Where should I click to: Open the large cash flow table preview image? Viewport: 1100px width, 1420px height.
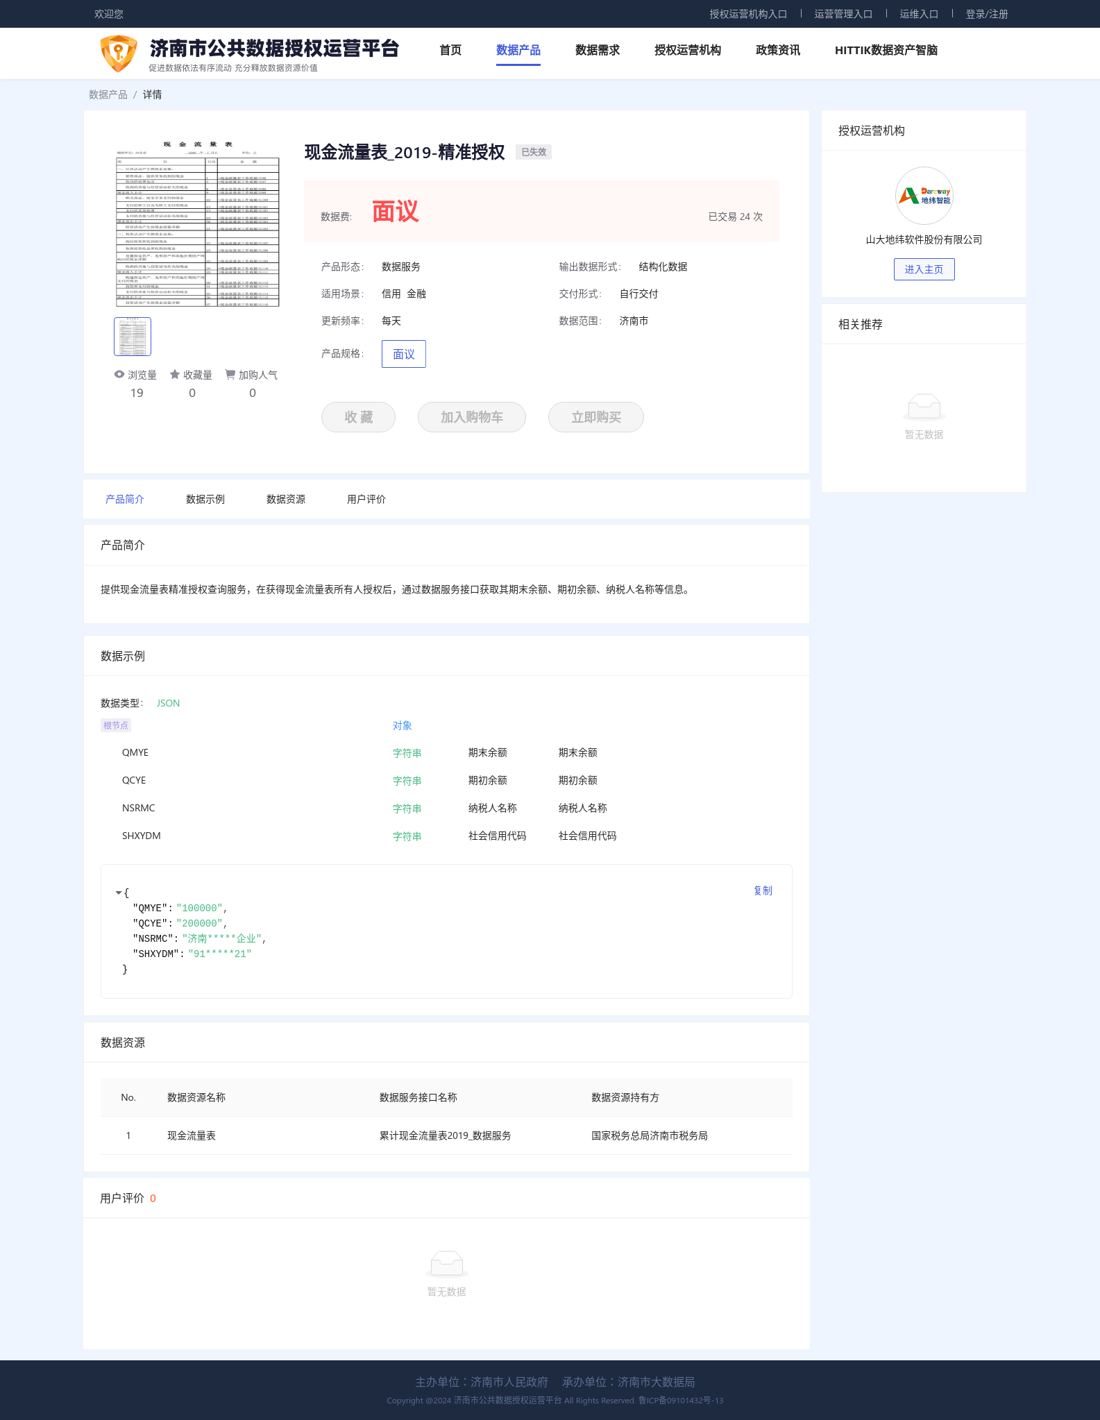[198, 223]
